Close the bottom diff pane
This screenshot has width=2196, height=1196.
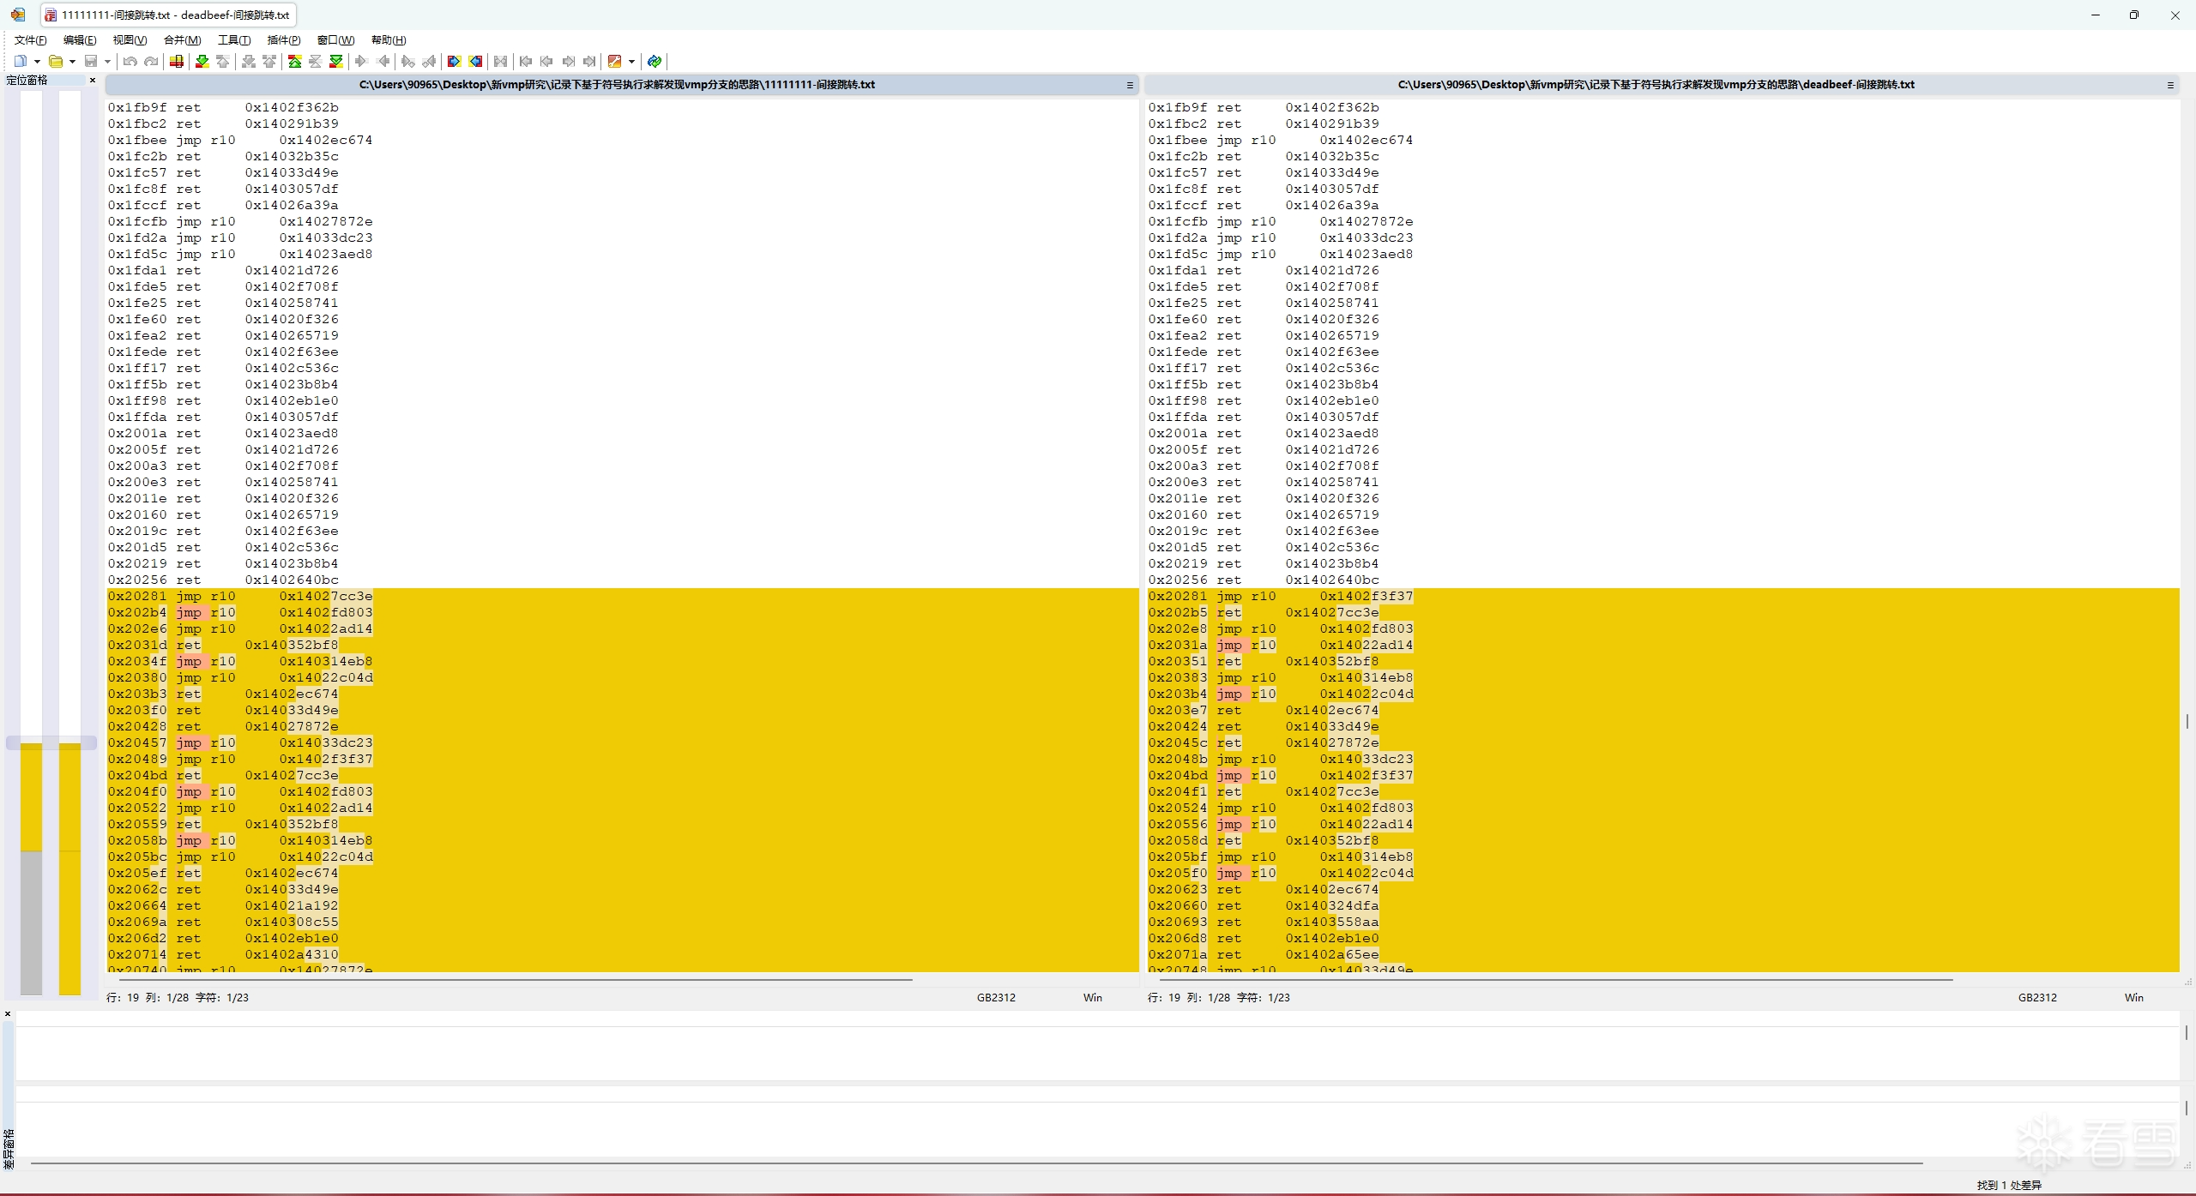(x=8, y=1013)
